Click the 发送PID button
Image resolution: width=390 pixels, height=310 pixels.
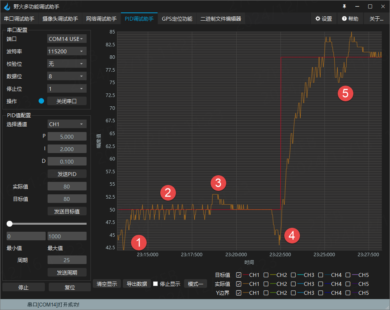pyautogui.click(x=67, y=174)
